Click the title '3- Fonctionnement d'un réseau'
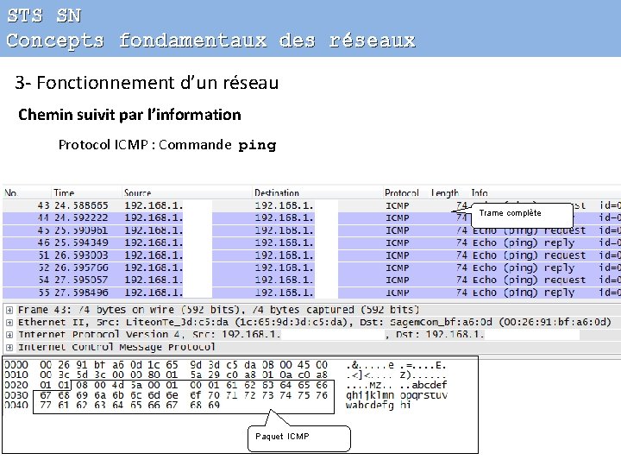This screenshot has width=621, height=466. (x=147, y=83)
